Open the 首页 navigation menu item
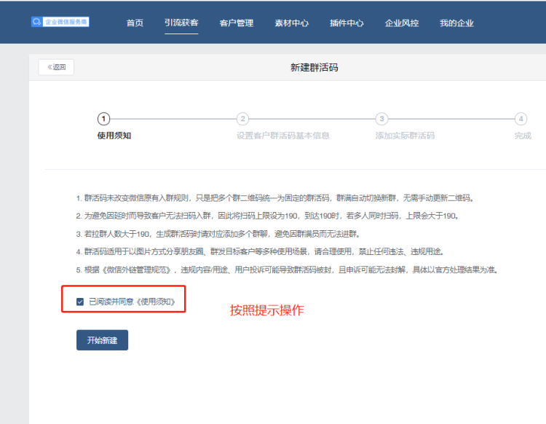The height and width of the screenshot is (424, 546). coord(135,23)
